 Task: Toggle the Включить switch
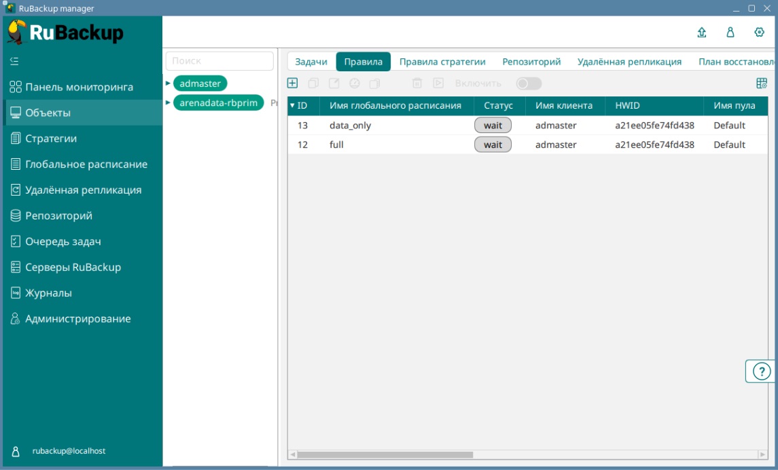528,84
